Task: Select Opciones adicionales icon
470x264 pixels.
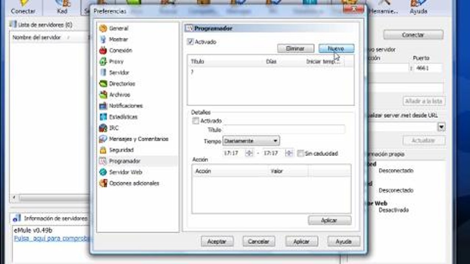Action: (x=103, y=183)
